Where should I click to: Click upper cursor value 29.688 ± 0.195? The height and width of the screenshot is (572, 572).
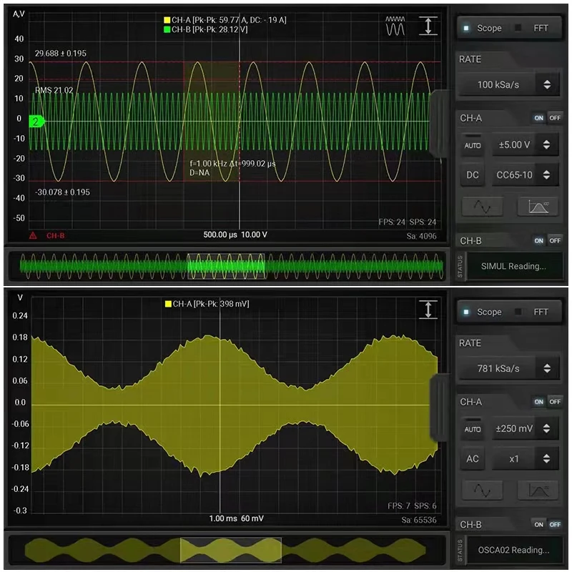(61, 54)
